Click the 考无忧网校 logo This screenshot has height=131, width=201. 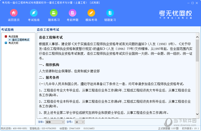(175, 14)
